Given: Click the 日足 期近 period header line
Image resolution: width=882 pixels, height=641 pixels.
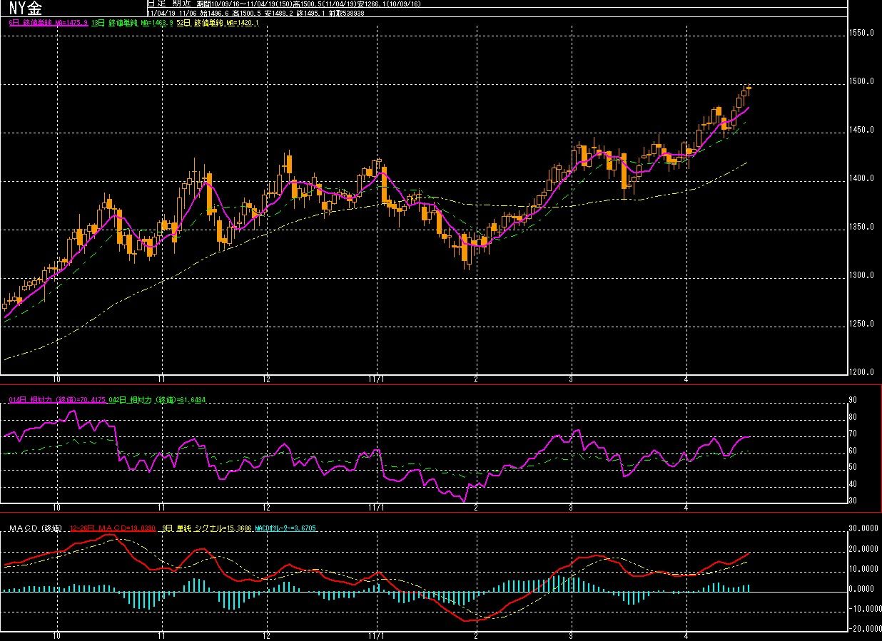Looking at the screenshot, I should click(x=285, y=4).
